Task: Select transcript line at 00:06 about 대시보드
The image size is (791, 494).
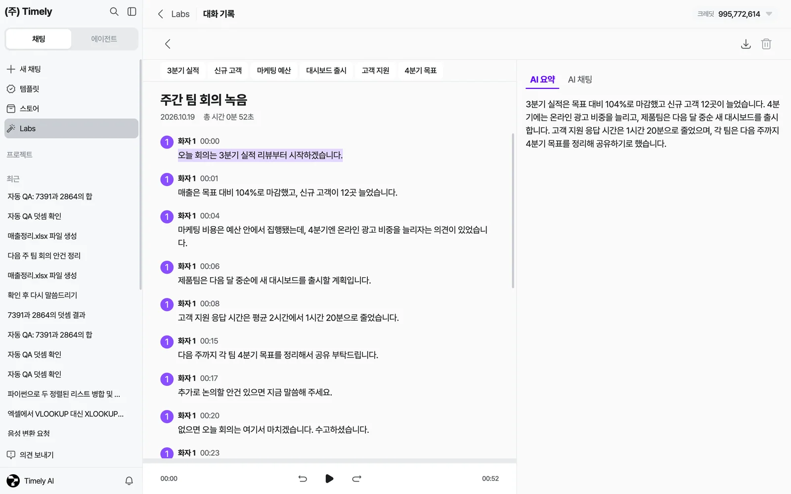Action: [x=274, y=280]
